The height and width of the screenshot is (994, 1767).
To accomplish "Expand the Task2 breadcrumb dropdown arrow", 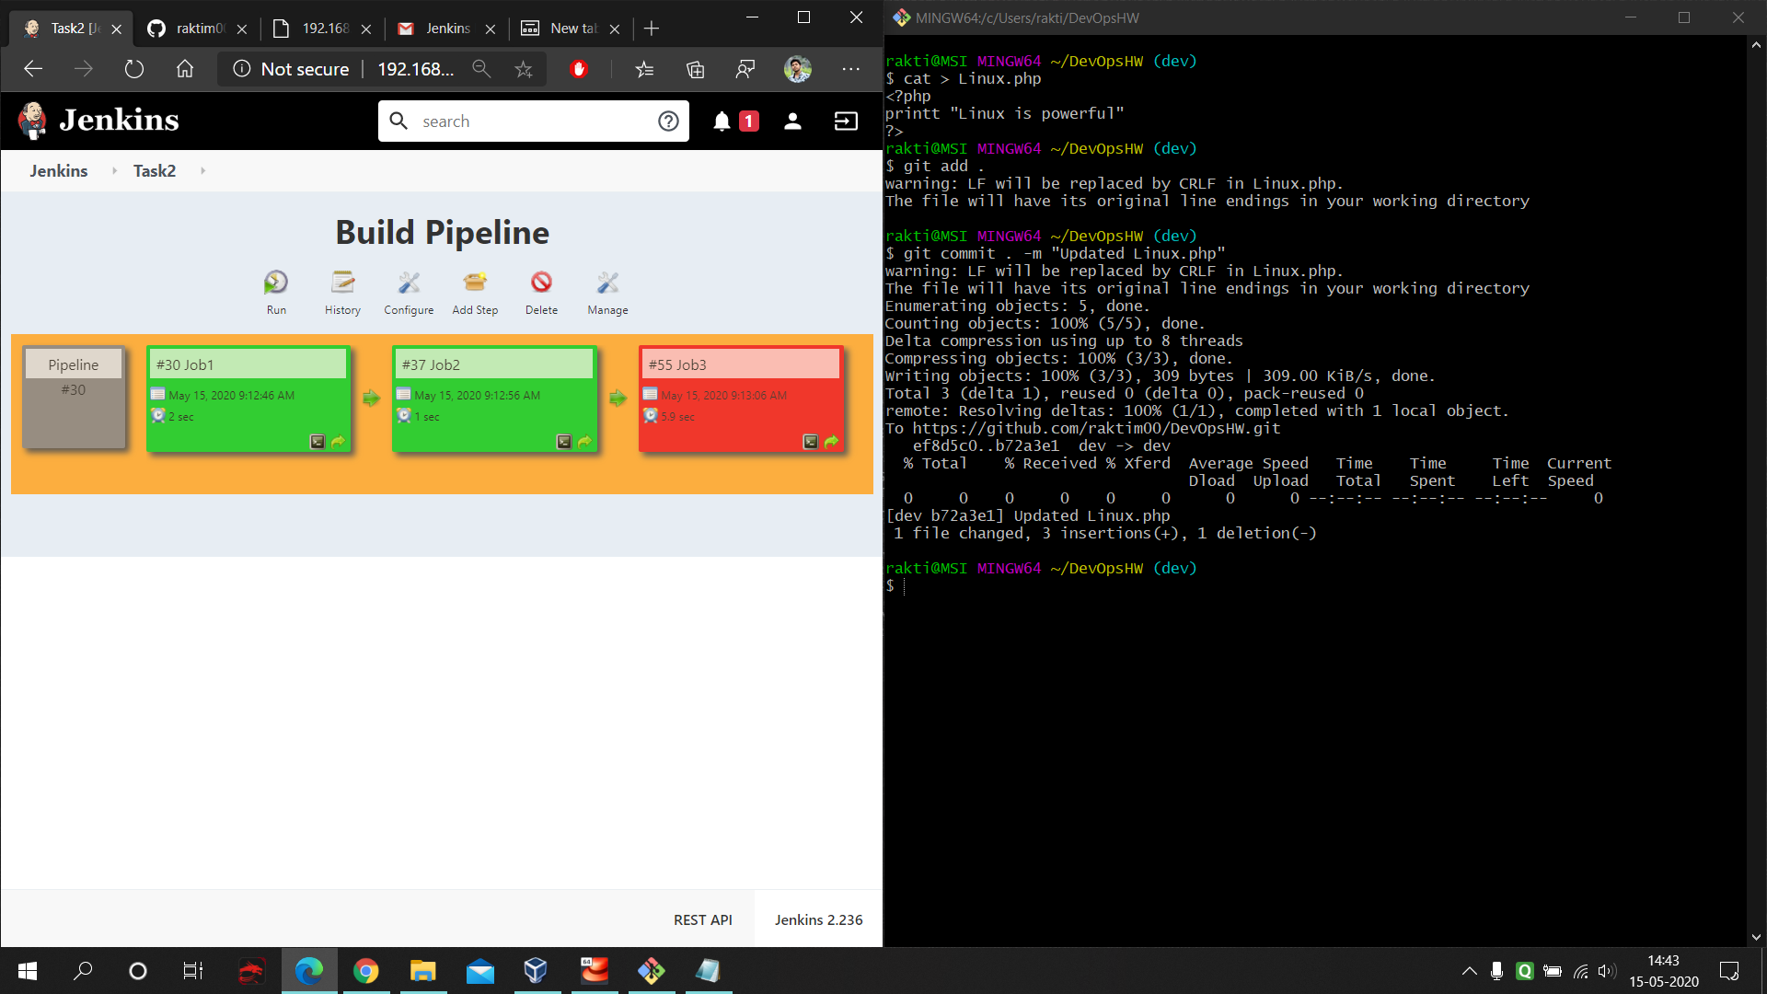I will 202,171.
